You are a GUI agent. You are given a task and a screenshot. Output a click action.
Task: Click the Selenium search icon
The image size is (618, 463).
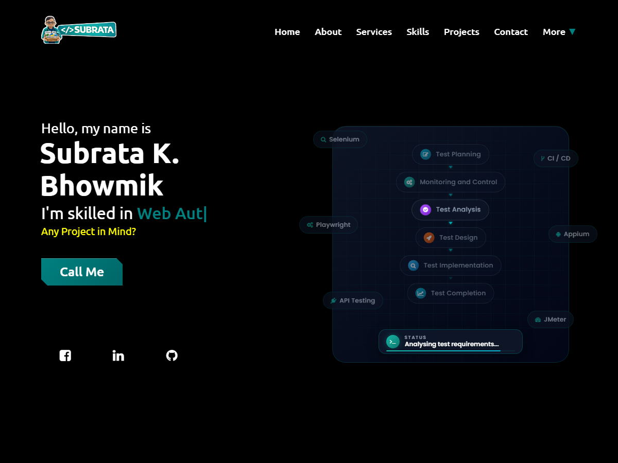tap(323, 139)
